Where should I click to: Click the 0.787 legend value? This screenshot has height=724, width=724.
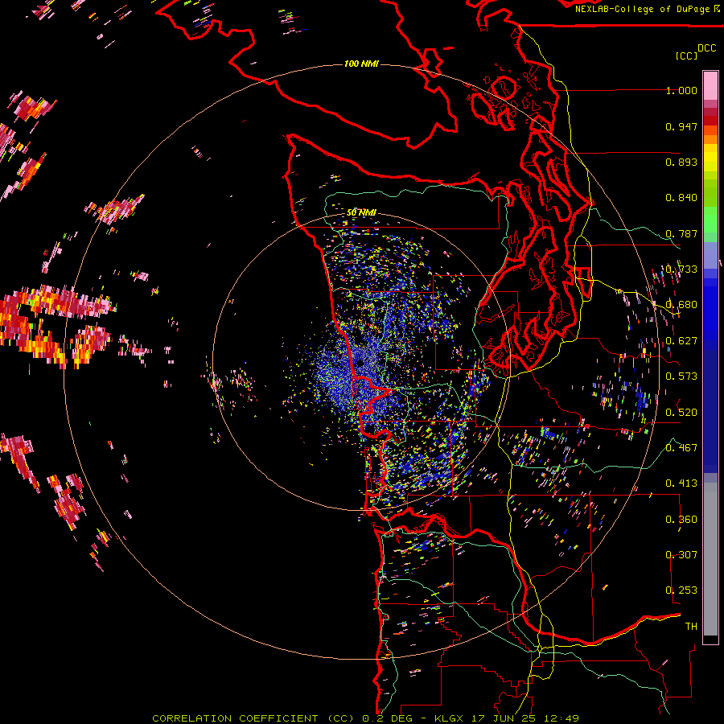point(681,233)
